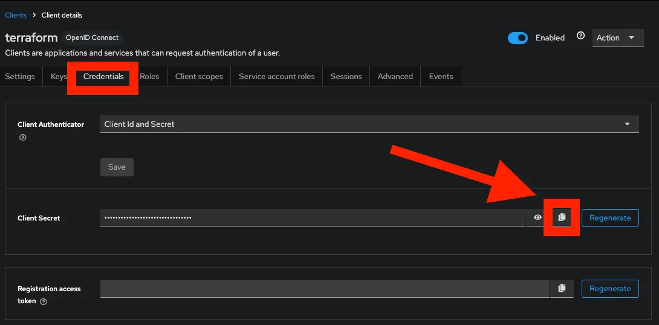Open the Roles tab

point(149,77)
